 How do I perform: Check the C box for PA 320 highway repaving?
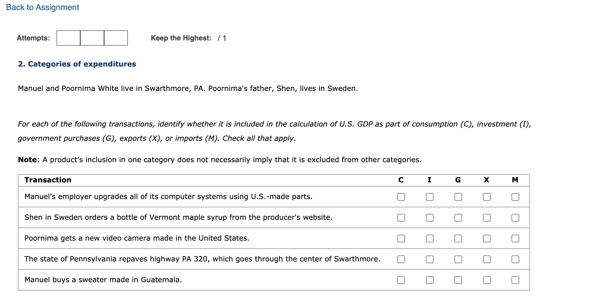point(401,259)
